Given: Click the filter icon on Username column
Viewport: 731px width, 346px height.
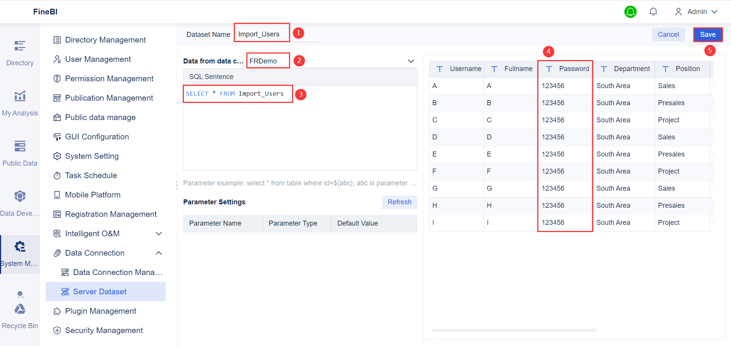Looking at the screenshot, I should tap(440, 69).
